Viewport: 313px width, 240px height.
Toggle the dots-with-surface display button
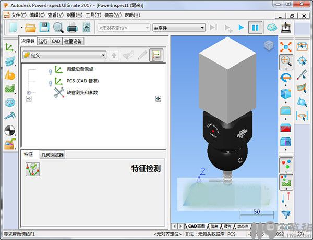point(286,182)
